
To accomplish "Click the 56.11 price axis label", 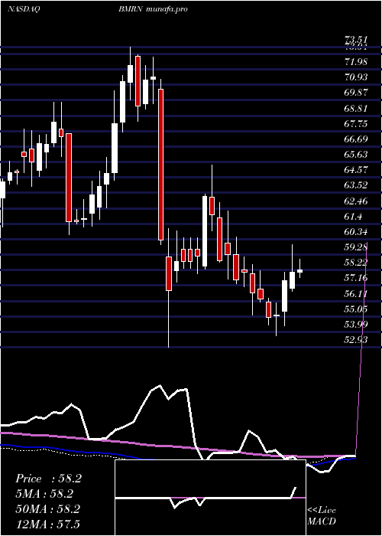I will click(357, 293).
